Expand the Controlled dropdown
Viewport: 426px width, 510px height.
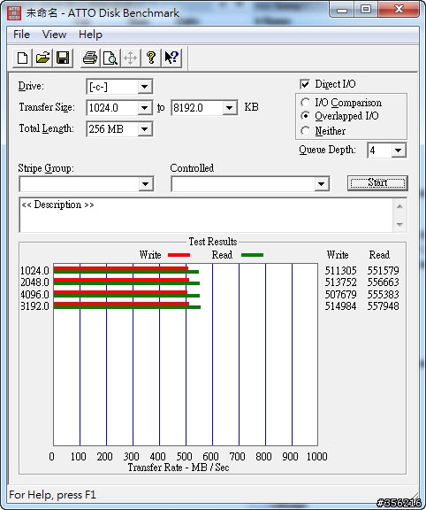[321, 184]
